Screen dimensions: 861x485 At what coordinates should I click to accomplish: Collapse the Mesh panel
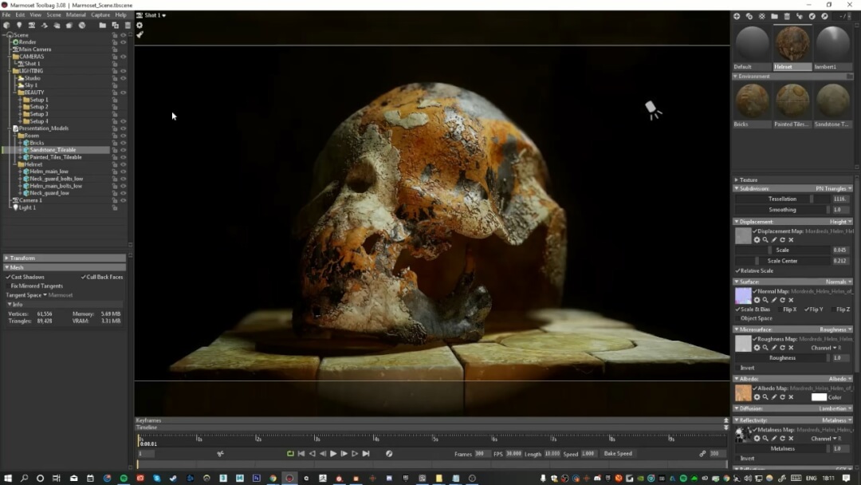pos(6,267)
